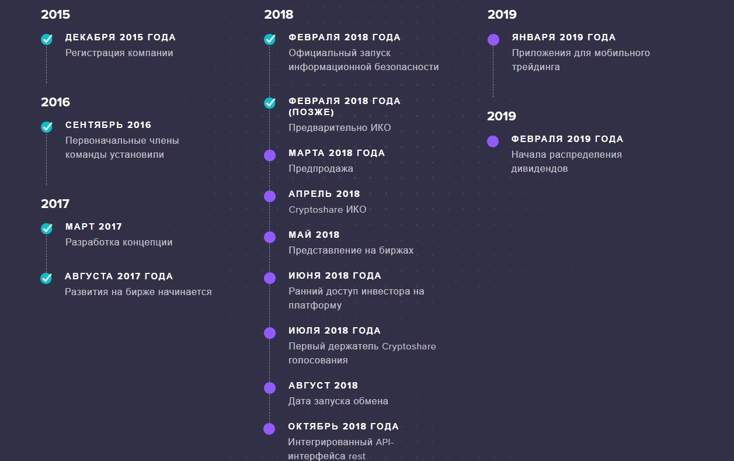
Task: Click the purple marker next to ФЕВРАЛЯ 2019 ГОДА
Action: 493,141
